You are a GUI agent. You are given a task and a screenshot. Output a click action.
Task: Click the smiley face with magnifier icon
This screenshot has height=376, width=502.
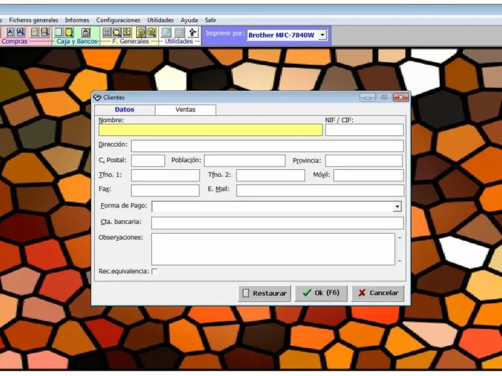coord(151,32)
